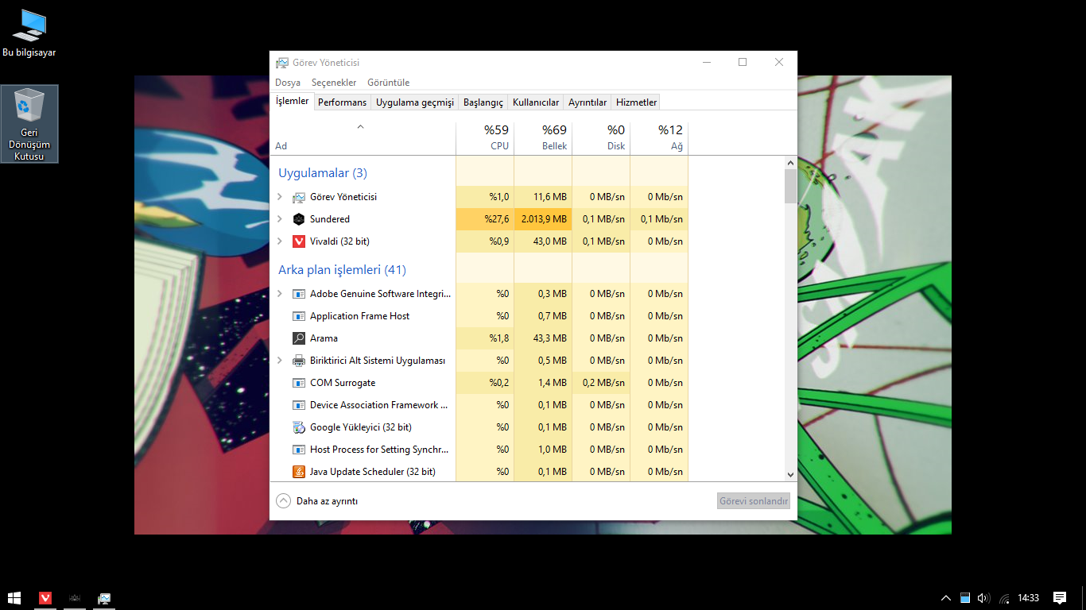Click the battery tray icon
The height and width of the screenshot is (610, 1086).
point(965,598)
